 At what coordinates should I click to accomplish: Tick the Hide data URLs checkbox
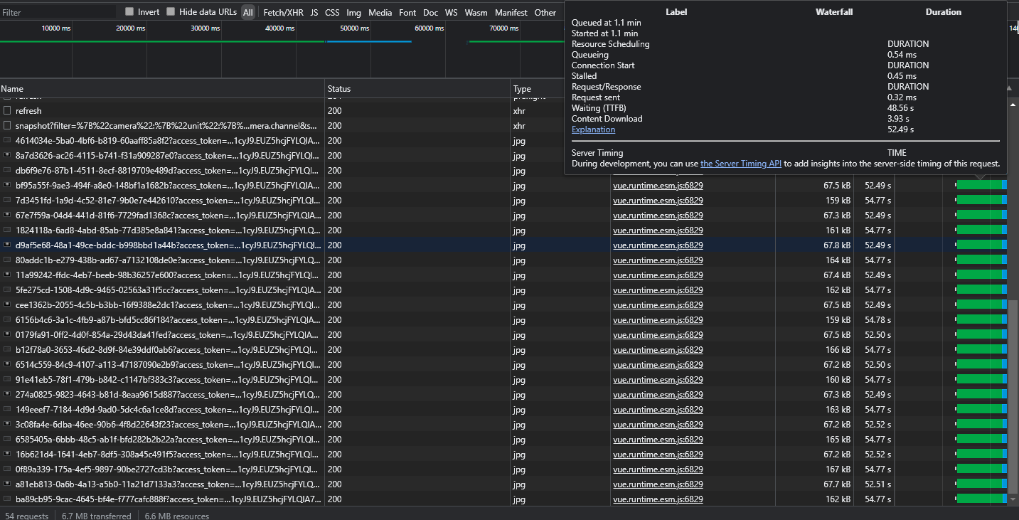click(x=171, y=12)
